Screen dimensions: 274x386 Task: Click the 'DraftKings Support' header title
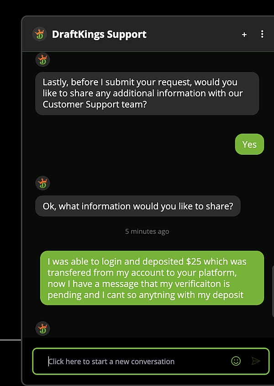tap(99, 34)
